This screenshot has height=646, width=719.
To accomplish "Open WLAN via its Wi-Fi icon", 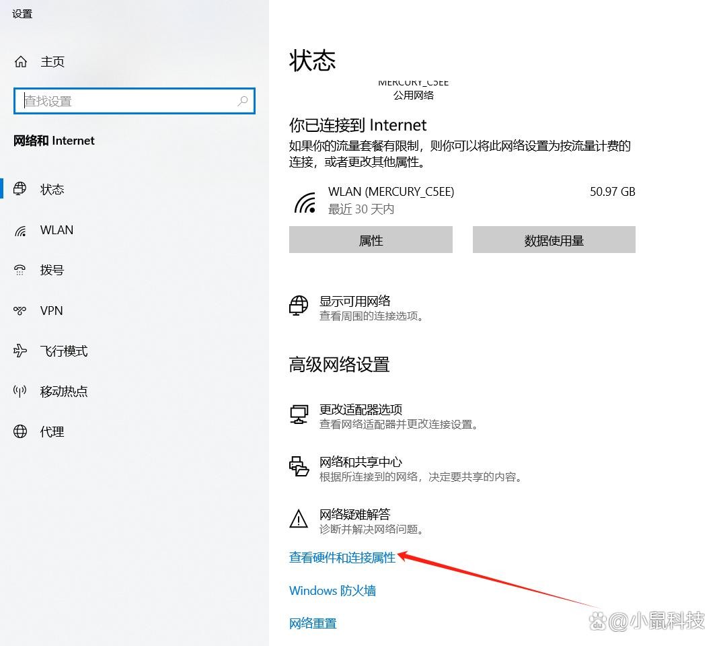I will click(20, 230).
